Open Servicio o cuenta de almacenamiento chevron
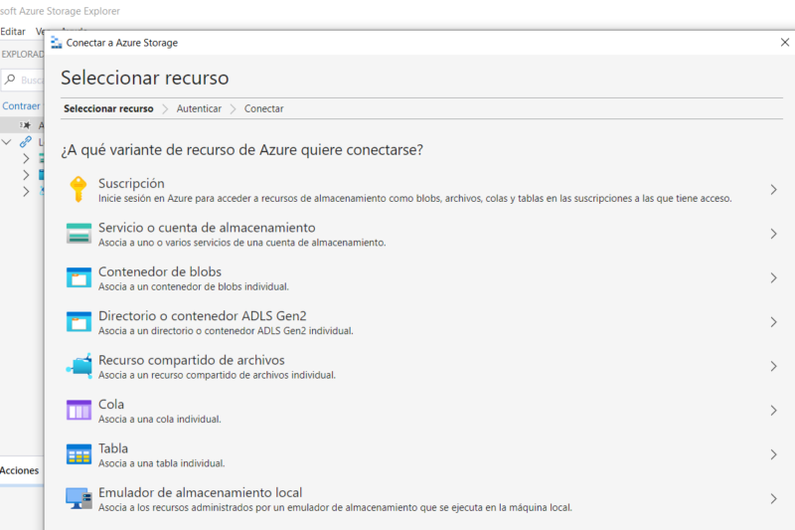 tap(773, 234)
